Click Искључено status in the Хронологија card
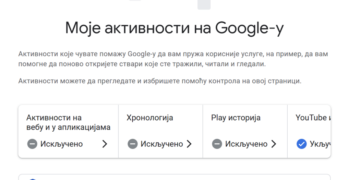Screen dimensions: 360x180 click(x=162, y=144)
